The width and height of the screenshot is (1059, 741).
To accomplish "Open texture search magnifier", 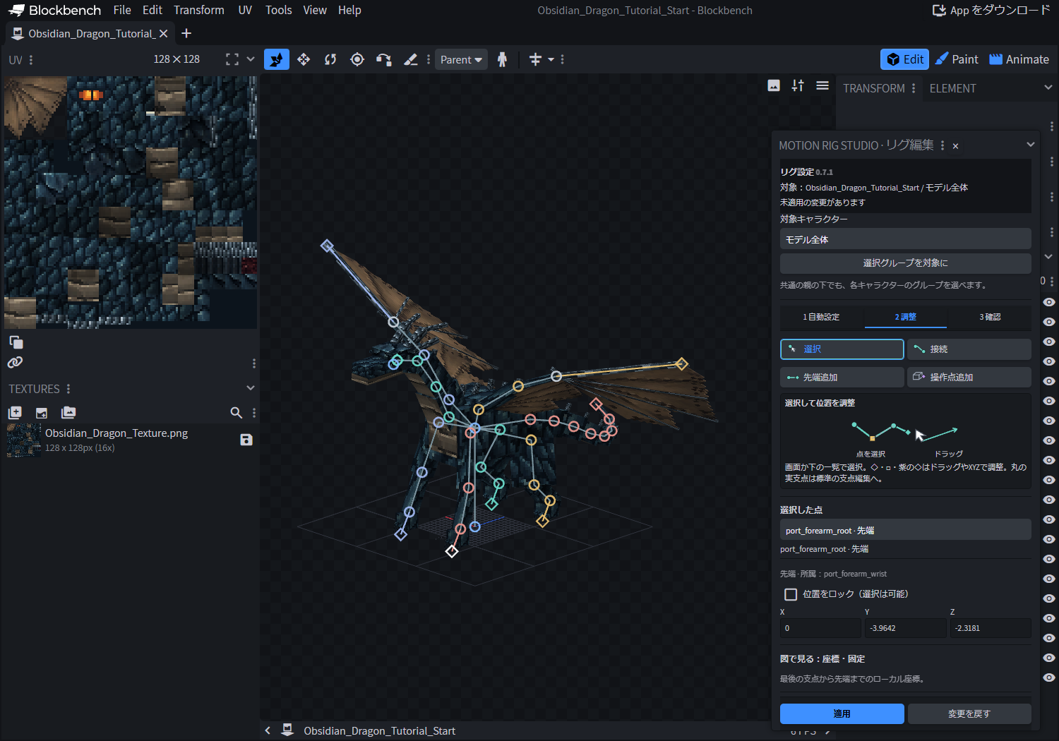I will click(236, 413).
